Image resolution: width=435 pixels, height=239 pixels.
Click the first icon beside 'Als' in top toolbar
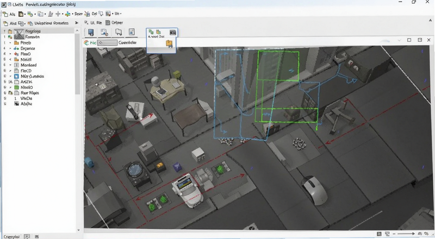click(5, 14)
